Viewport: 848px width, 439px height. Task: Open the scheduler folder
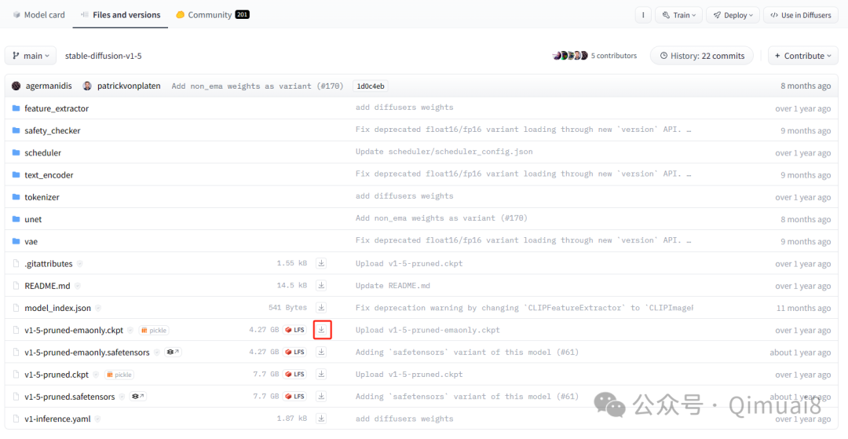point(42,152)
